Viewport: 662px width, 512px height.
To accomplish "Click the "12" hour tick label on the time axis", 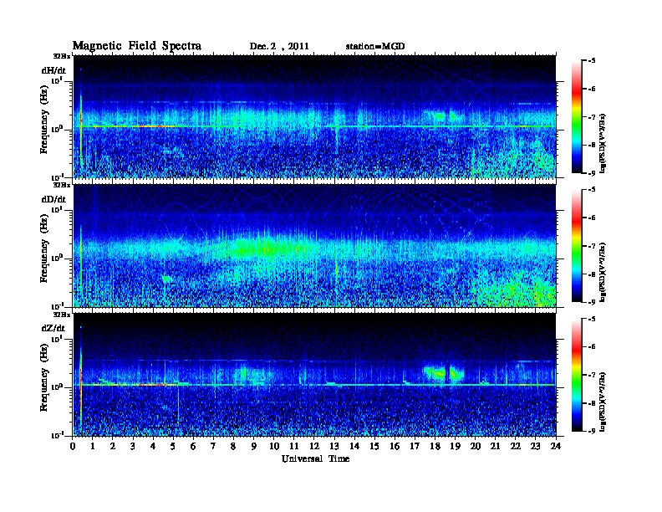I will click(314, 446).
